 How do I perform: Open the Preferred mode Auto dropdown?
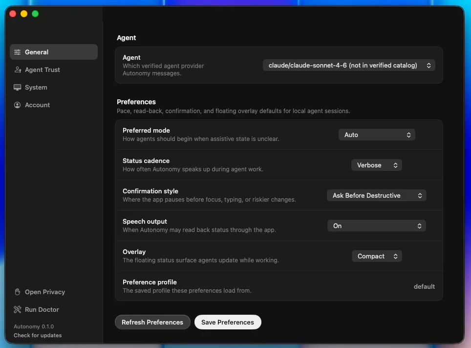pos(377,135)
